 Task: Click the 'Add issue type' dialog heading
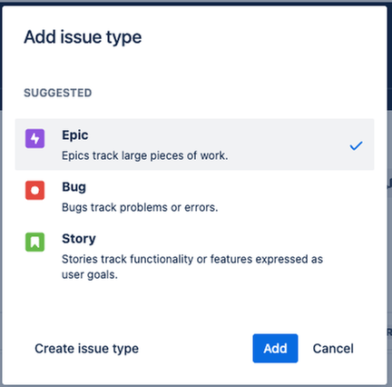point(83,37)
